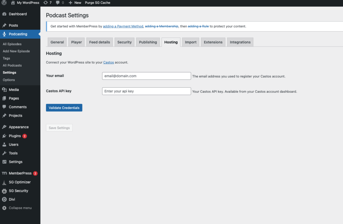Click the WordPress logo icon
Image resolution: width=343 pixels, height=224 pixels.
click(x=4, y=3)
